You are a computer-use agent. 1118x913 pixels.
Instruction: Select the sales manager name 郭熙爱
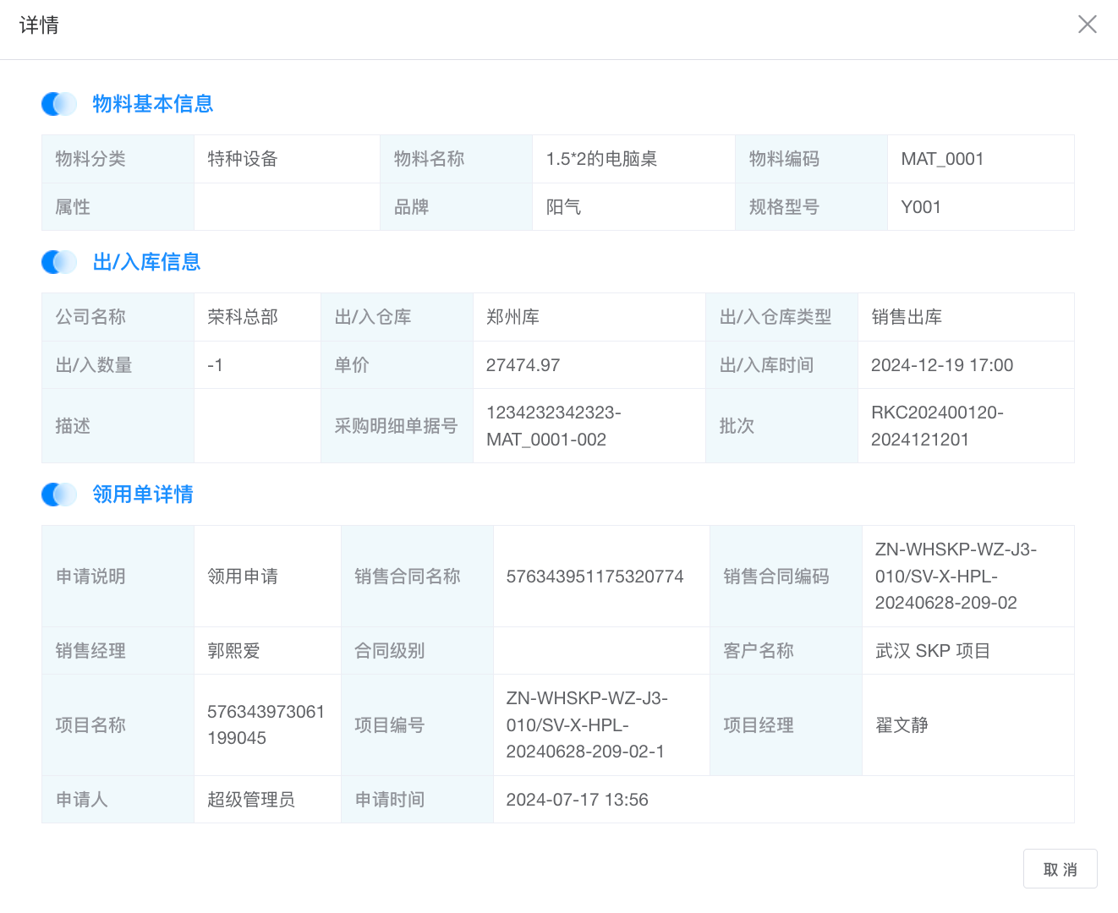[233, 651]
